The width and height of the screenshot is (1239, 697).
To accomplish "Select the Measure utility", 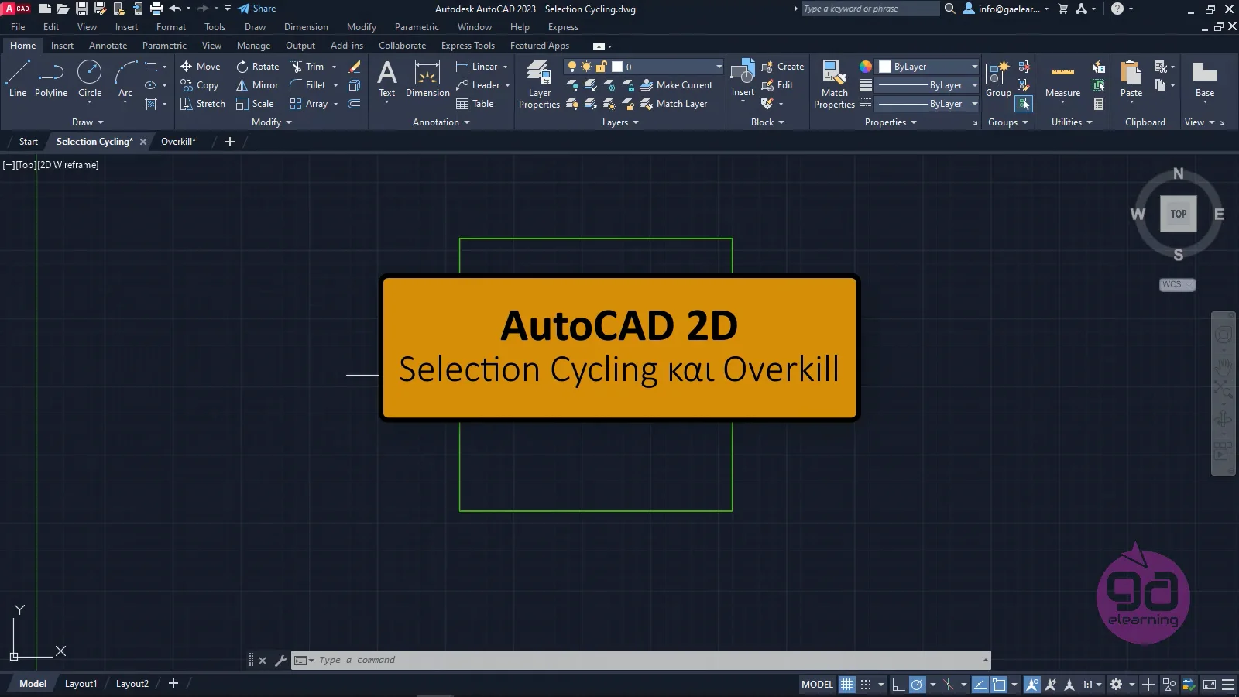I will [1062, 79].
